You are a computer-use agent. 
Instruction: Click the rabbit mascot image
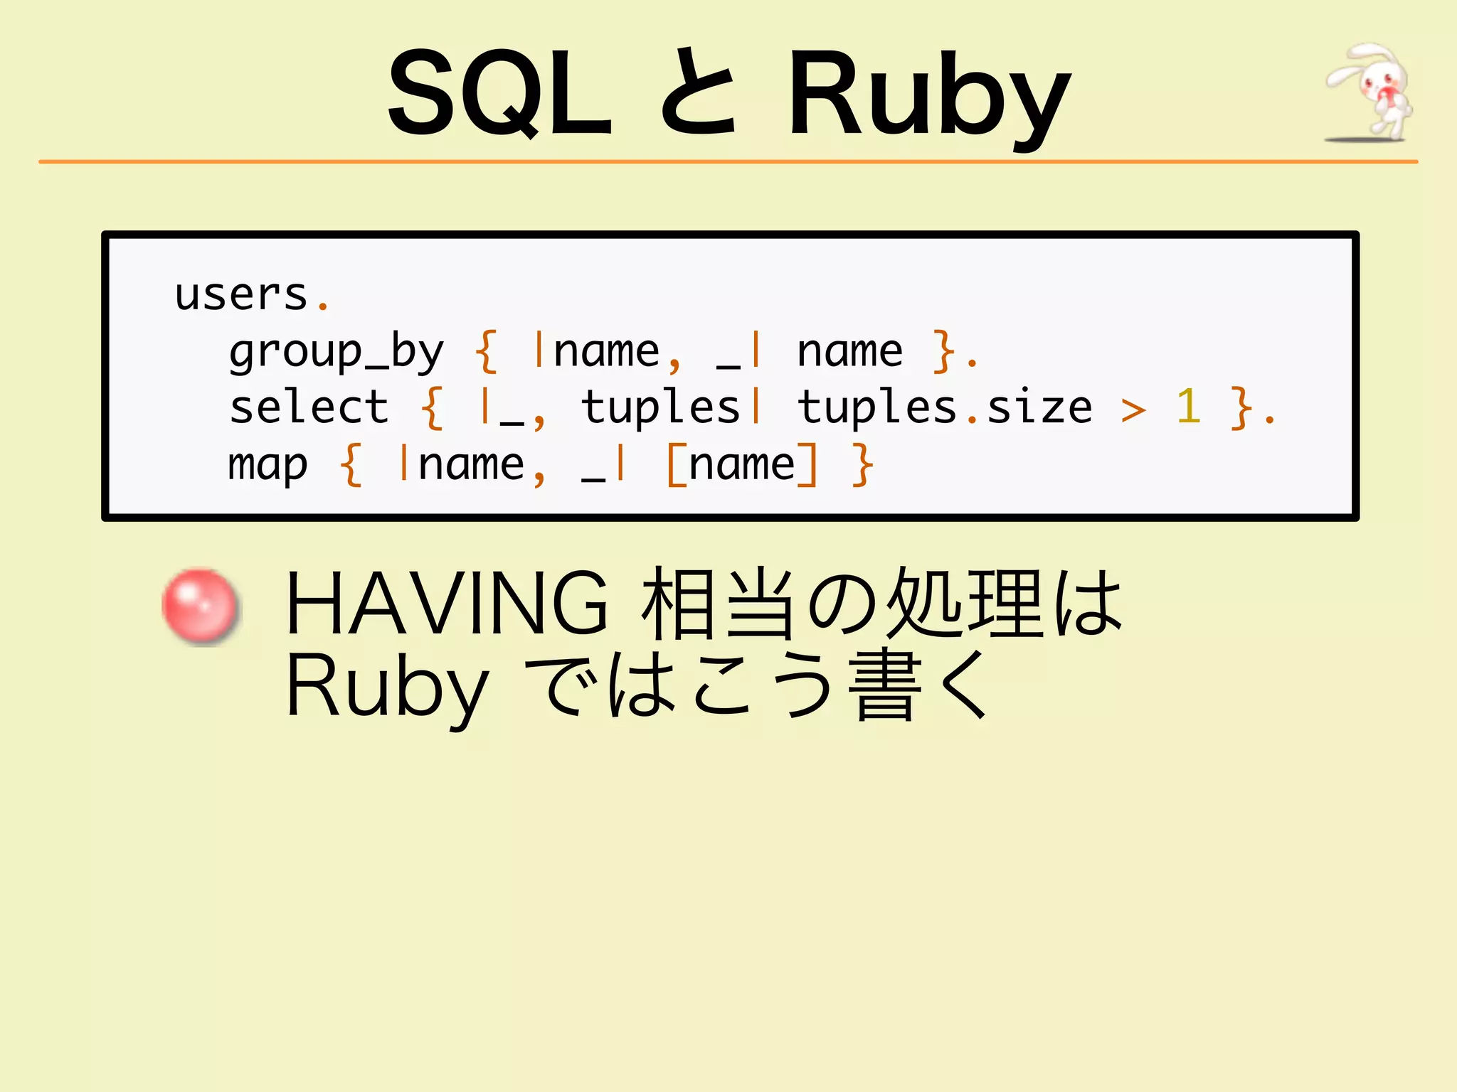click(x=1369, y=92)
